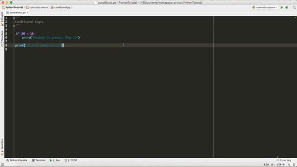Viewport: 297px width, 167px height.
Task: Click the print call on line 8
Action: 39,45
